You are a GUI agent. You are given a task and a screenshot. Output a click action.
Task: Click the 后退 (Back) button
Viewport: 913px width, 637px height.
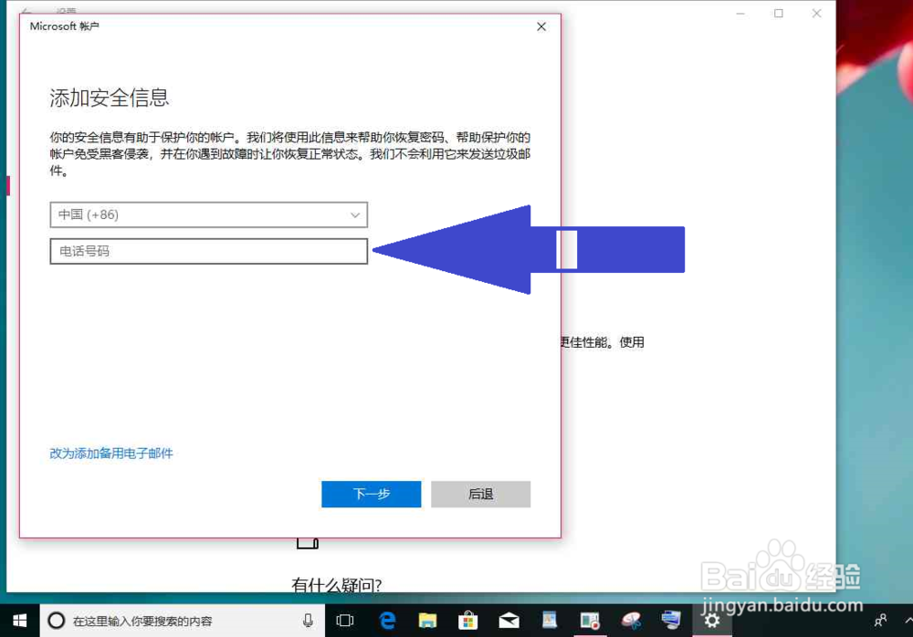[x=480, y=494]
